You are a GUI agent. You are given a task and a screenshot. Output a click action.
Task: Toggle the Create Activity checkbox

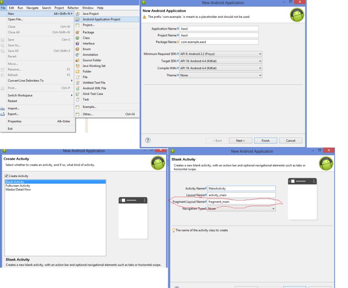click(6, 176)
